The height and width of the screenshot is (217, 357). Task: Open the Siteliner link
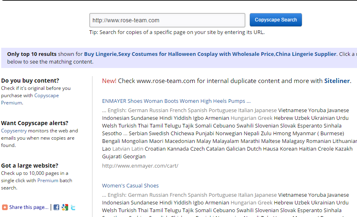337,81
